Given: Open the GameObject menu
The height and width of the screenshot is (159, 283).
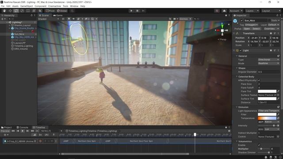Looking at the screenshot, I should 27,6.
